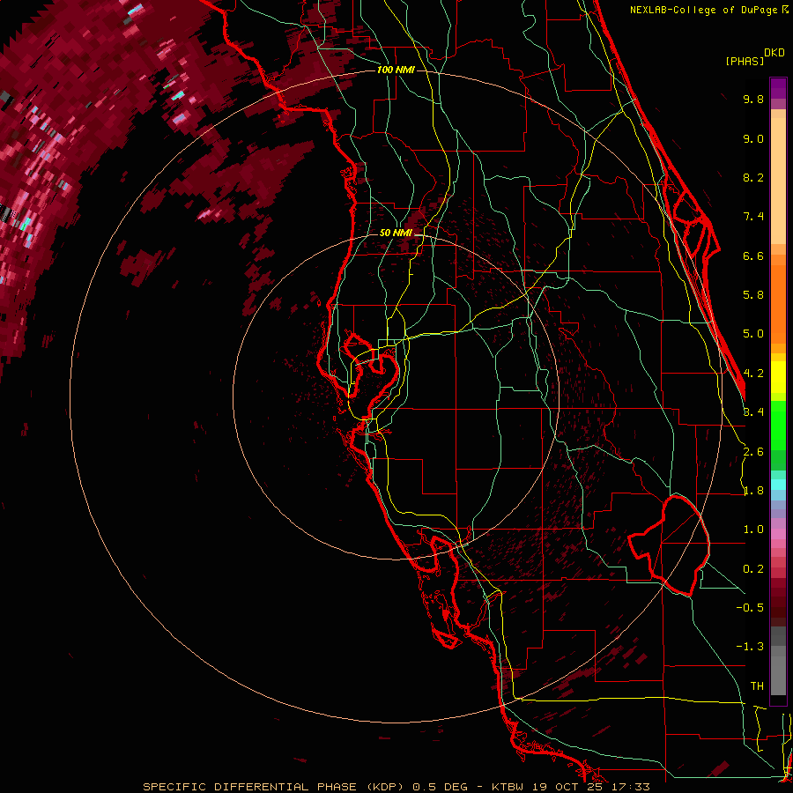This screenshot has height=793, width=793.
Task: Click the DKD product code label
Action: coord(774,53)
